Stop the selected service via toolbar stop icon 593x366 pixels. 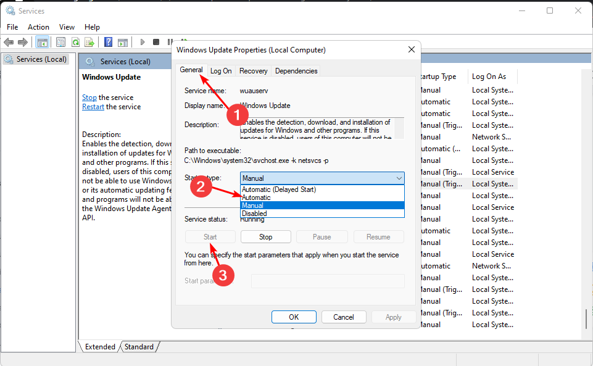coord(156,42)
